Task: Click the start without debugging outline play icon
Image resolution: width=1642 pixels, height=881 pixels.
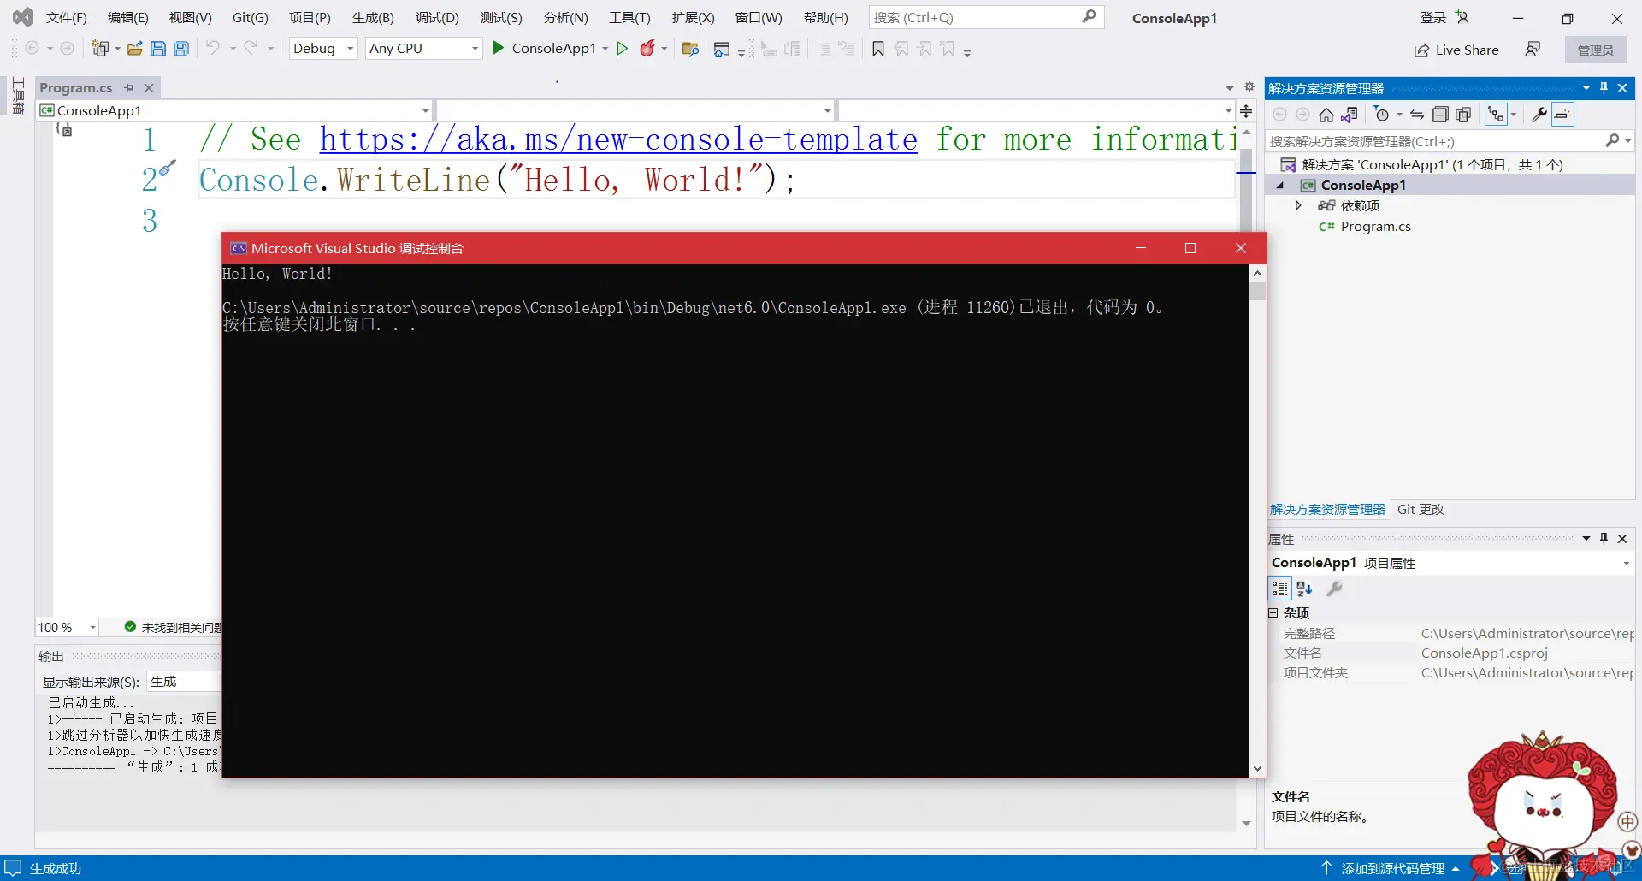Action: click(623, 49)
